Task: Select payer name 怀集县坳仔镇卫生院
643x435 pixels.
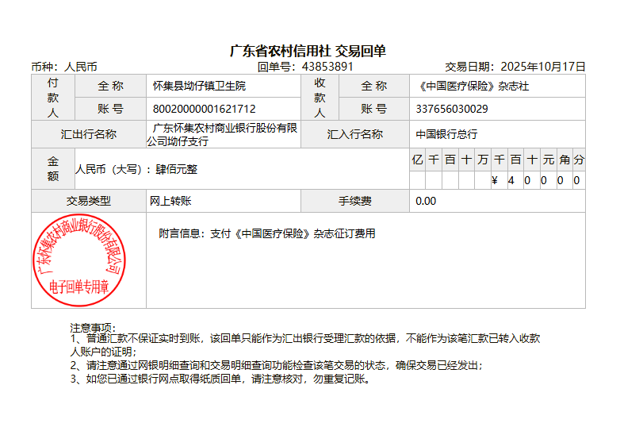Action: click(x=199, y=86)
